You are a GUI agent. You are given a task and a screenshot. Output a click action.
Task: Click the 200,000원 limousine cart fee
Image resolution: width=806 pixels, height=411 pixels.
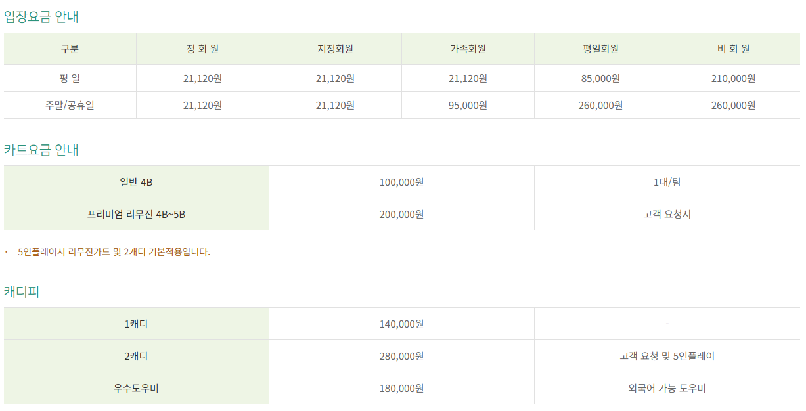401,214
